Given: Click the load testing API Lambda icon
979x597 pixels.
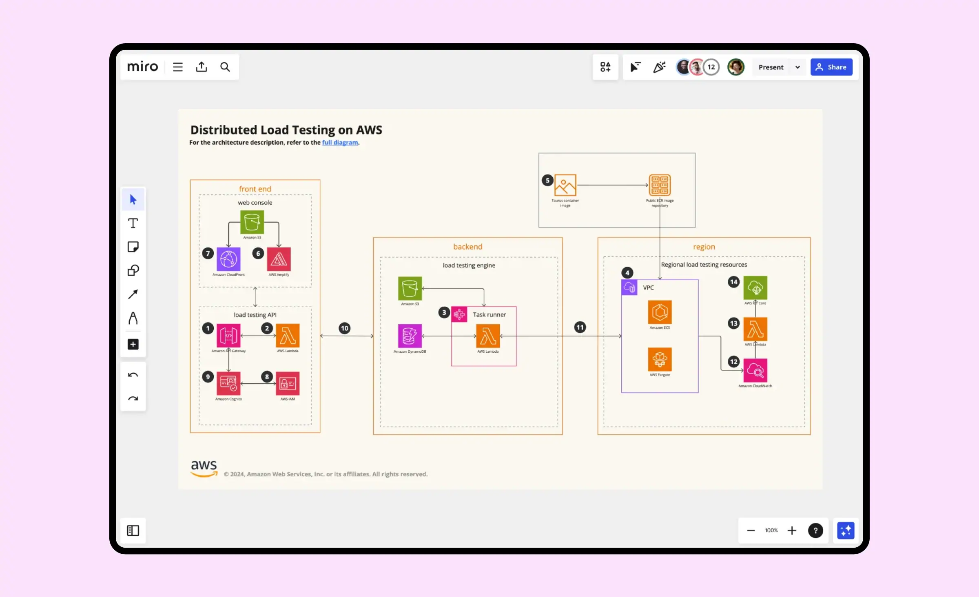Looking at the screenshot, I should [288, 336].
